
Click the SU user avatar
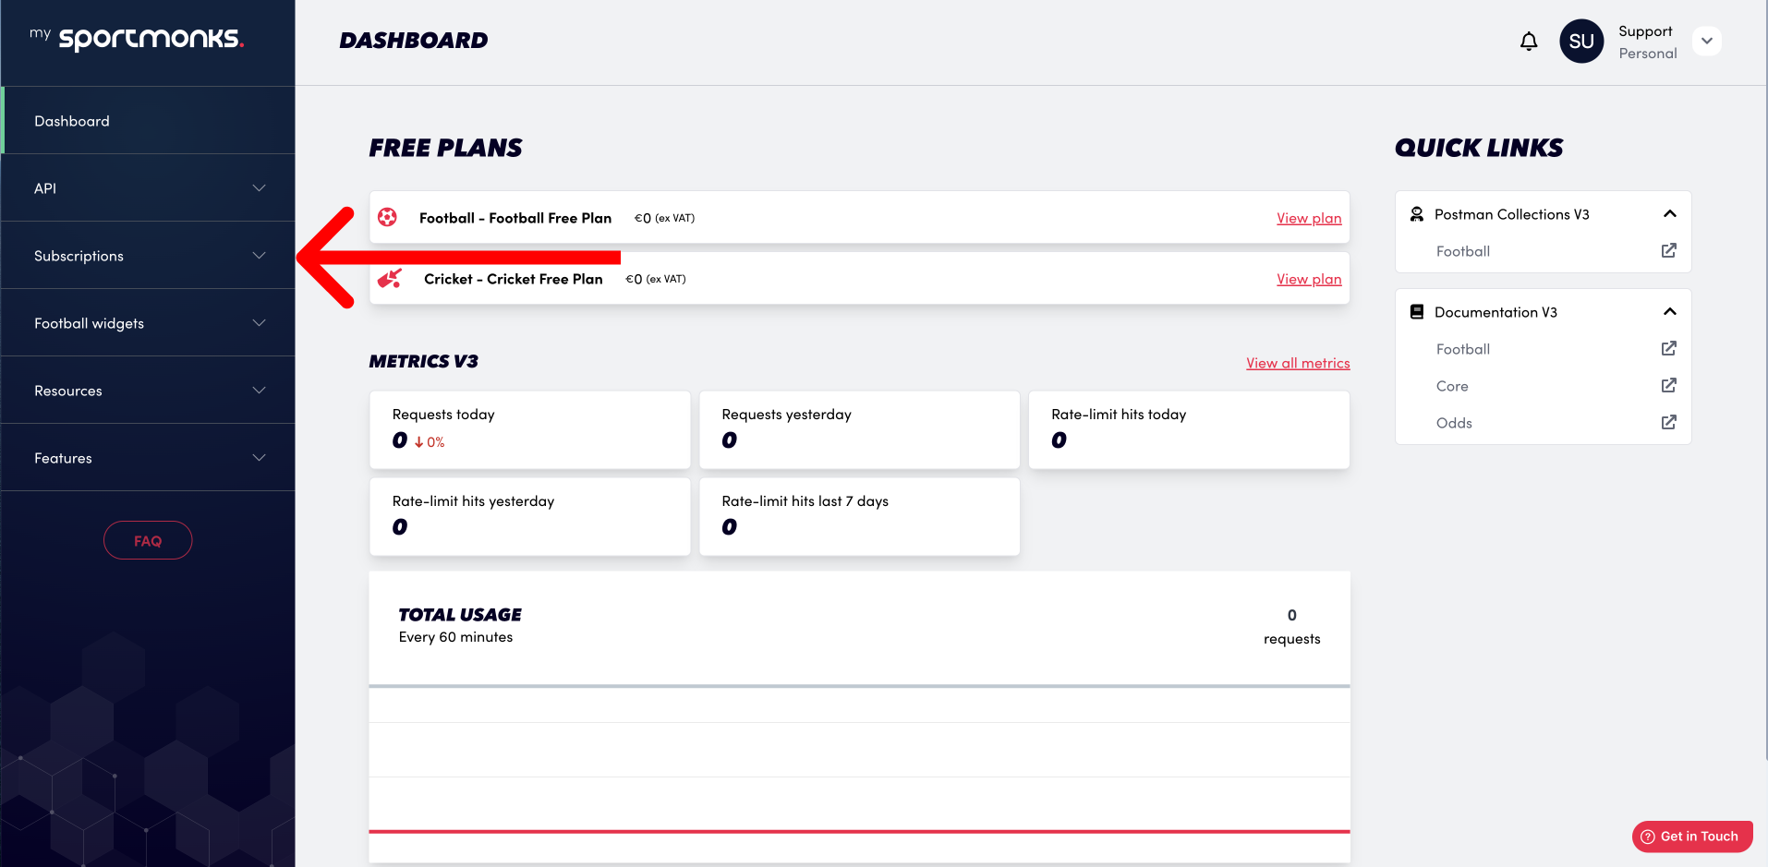(x=1581, y=42)
